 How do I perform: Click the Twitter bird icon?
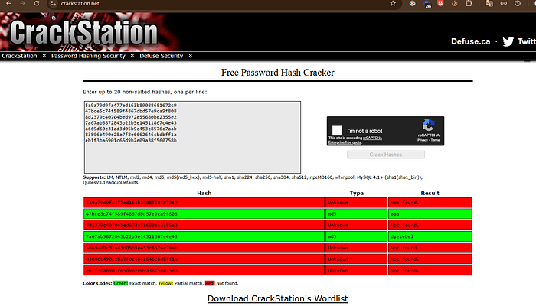(x=508, y=41)
